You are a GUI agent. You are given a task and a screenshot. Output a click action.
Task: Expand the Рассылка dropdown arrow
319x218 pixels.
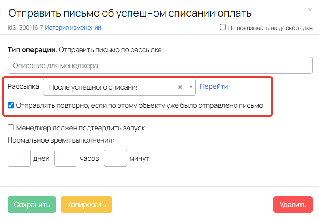coord(191,87)
